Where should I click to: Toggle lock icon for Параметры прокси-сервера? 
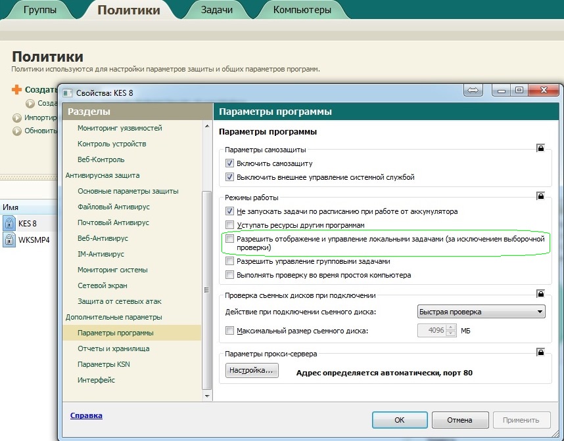coord(540,352)
